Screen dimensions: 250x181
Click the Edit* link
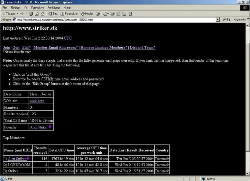tap(26, 47)
